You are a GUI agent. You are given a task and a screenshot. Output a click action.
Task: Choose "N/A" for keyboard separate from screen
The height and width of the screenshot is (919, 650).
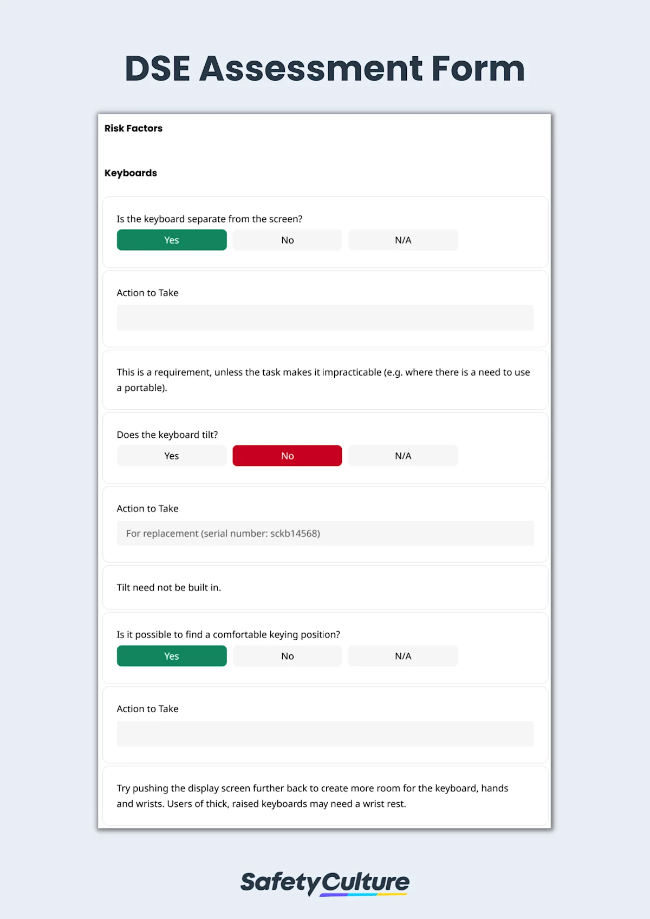pos(402,240)
